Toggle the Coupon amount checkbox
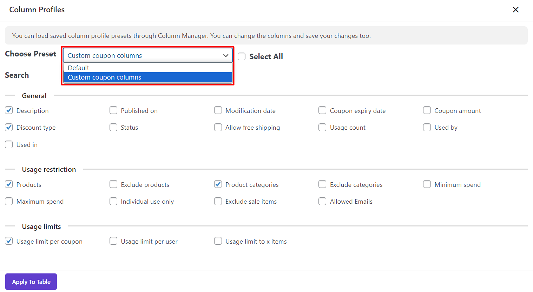 pyautogui.click(x=427, y=110)
